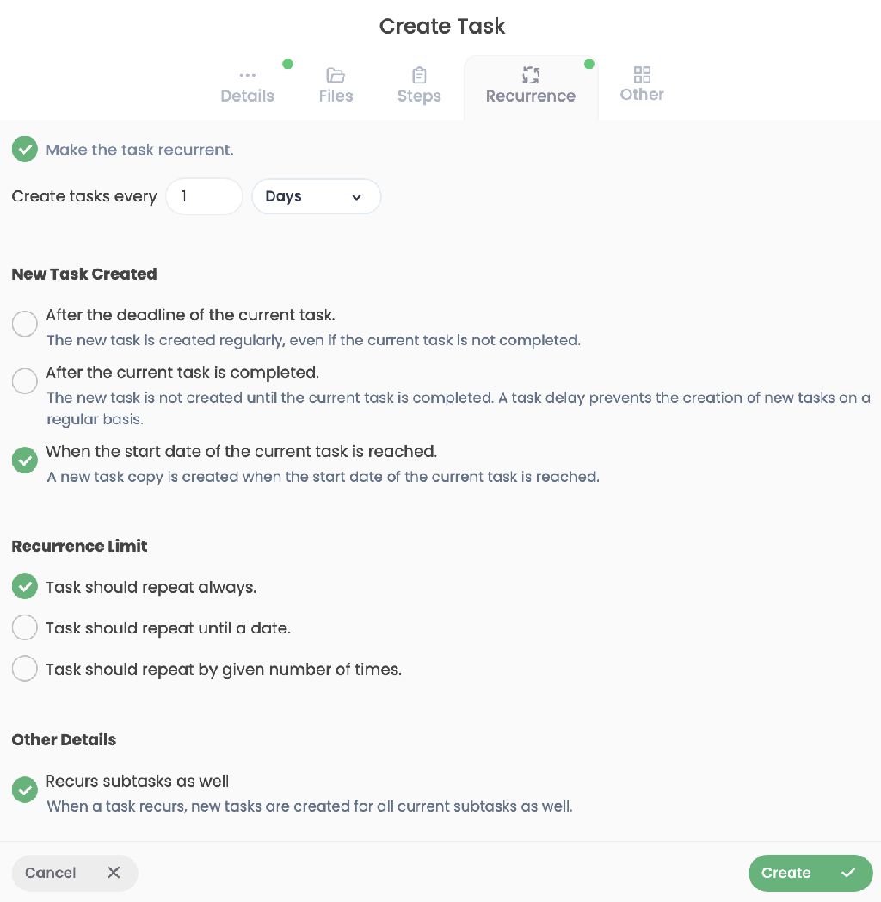Click the interval number input field
Image resolution: width=881 pixels, height=902 pixels.
(204, 196)
